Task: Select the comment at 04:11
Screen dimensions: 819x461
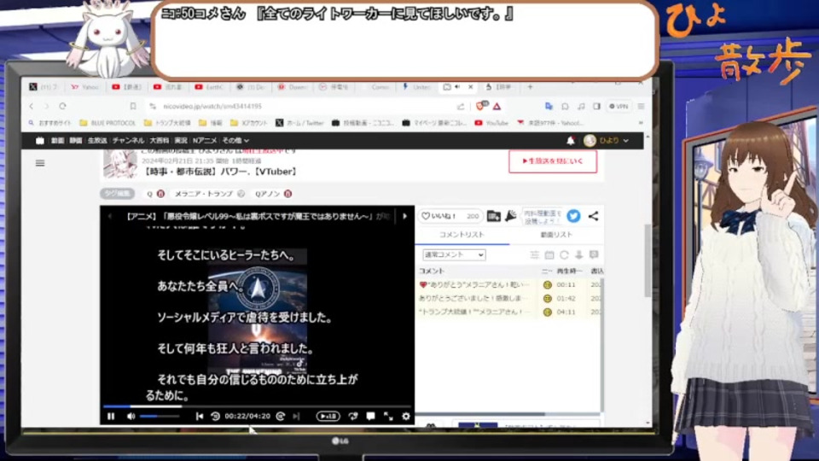Action: coord(509,312)
